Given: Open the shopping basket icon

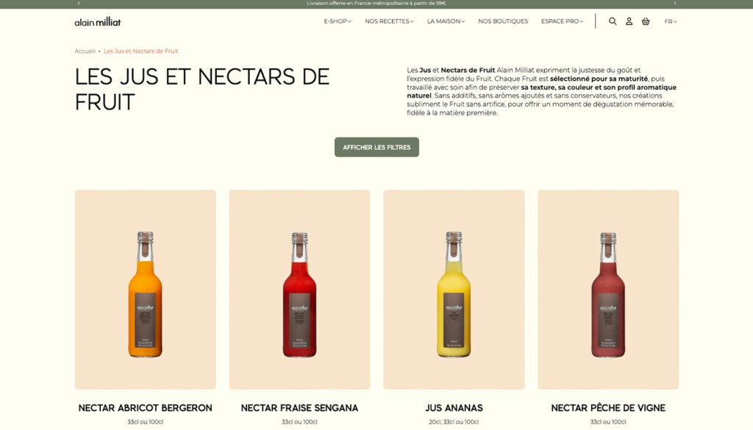Looking at the screenshot, I should pos(646,21).
